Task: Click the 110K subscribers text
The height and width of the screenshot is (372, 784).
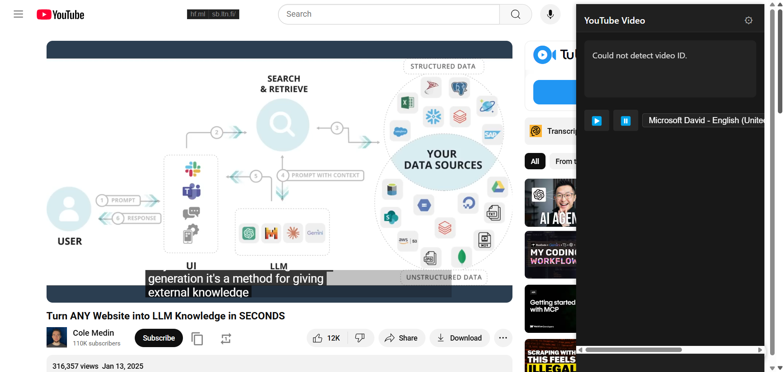Action: (97, 343)
